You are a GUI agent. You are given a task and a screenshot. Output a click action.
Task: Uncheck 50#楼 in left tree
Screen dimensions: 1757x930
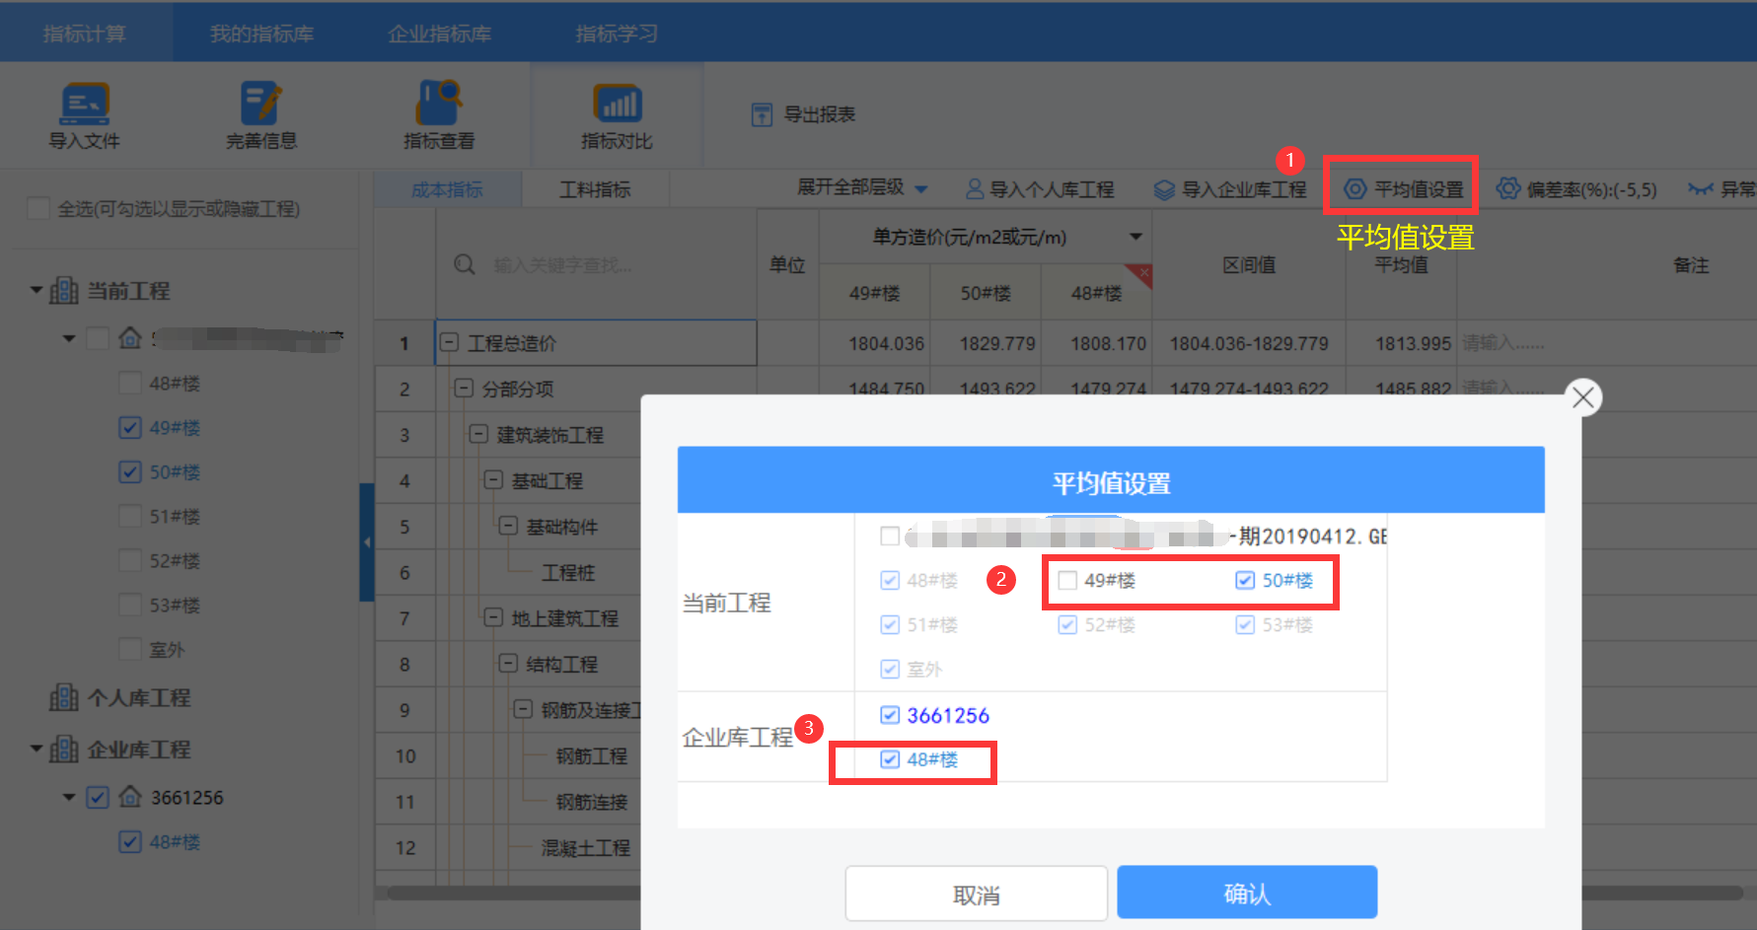click(x=129, y=471)
